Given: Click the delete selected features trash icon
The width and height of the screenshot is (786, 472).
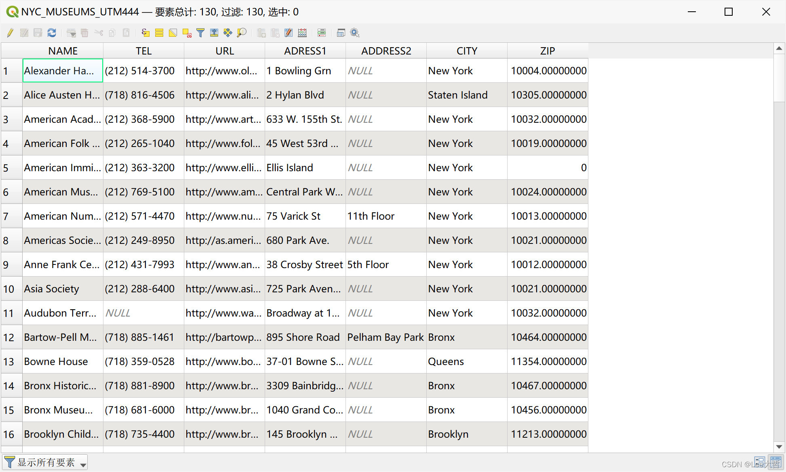Looking at the screenshot, I should [x=85, y=33].
